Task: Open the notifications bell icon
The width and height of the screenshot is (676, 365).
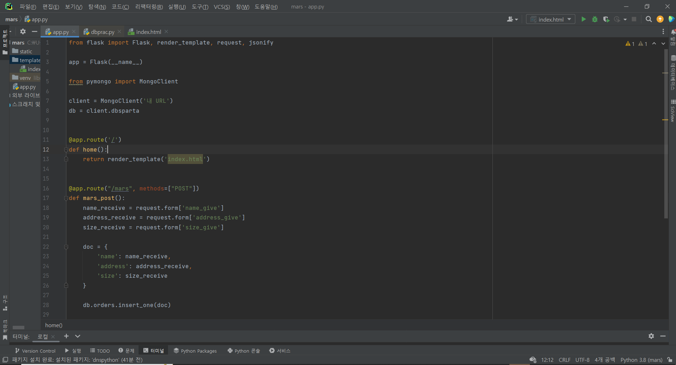Action: (x=673, y=32)
